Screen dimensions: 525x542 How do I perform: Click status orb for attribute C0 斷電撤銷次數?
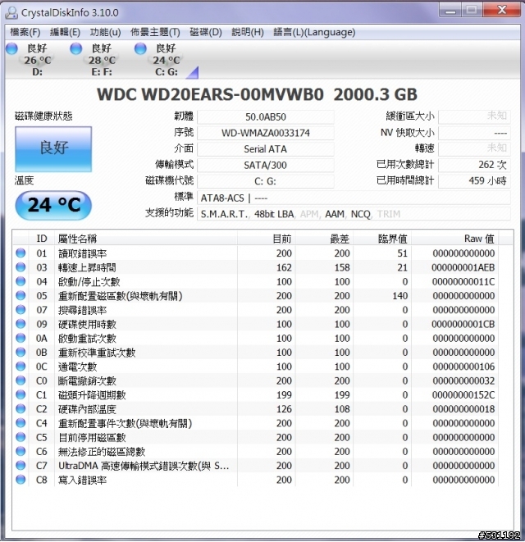tap(21, 380)
